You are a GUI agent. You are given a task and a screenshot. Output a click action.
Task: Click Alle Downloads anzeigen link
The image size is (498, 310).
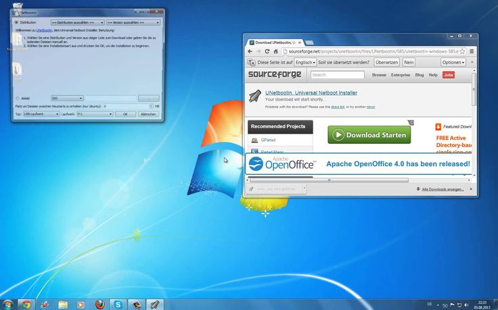(x=443, y=189)
